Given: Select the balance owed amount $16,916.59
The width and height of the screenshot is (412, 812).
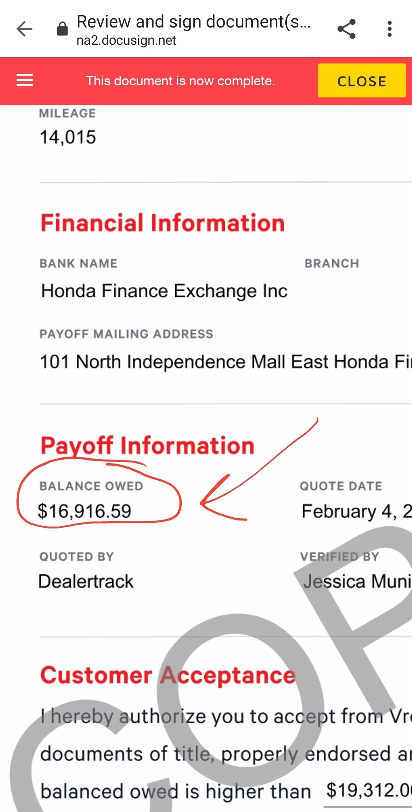Looking at the screenshot, I should [x=84, y=511].
